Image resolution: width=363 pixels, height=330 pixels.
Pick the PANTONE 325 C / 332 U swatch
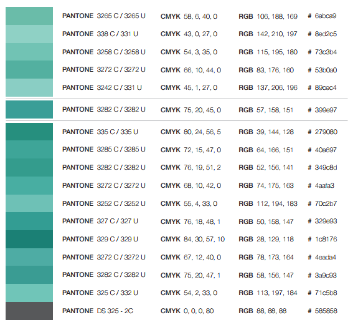point(29,293)
